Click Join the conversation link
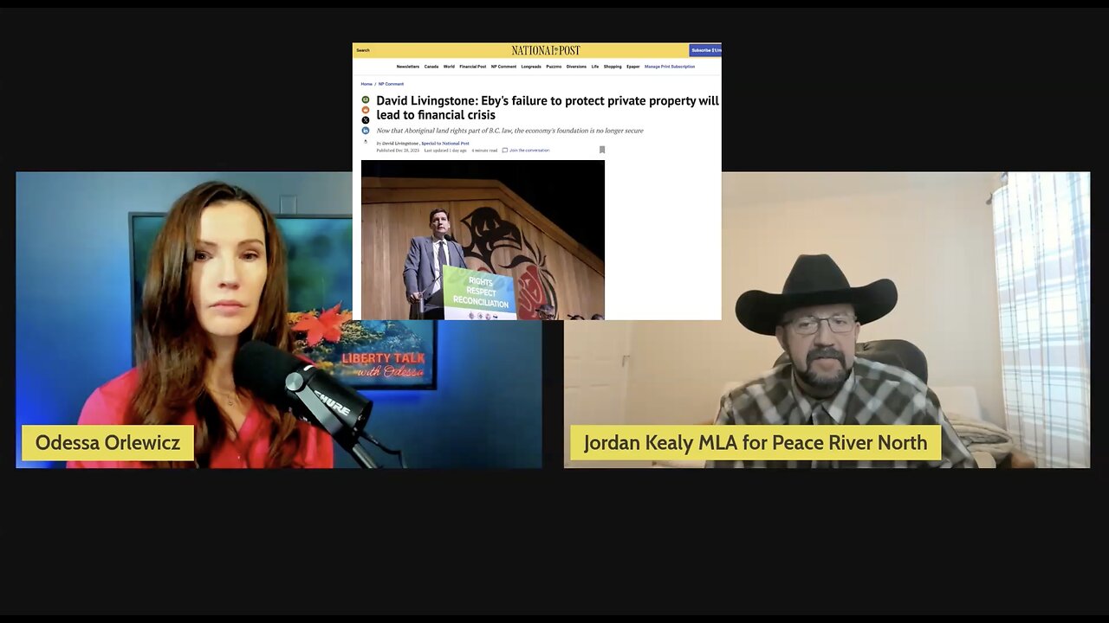This screenshot has height=623, width=1109. pyautogui.click(x=529, y=151)
